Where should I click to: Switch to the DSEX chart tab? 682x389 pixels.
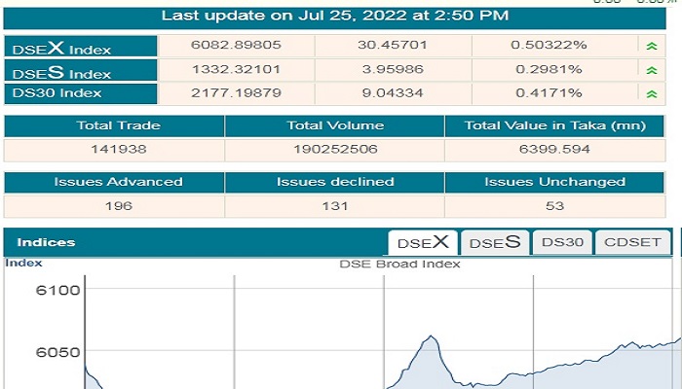pyautogui.click(x=423, y=242)
